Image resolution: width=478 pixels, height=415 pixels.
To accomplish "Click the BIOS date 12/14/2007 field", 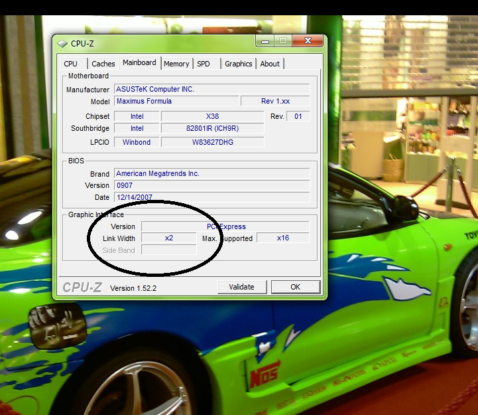I will pos(212,197).
